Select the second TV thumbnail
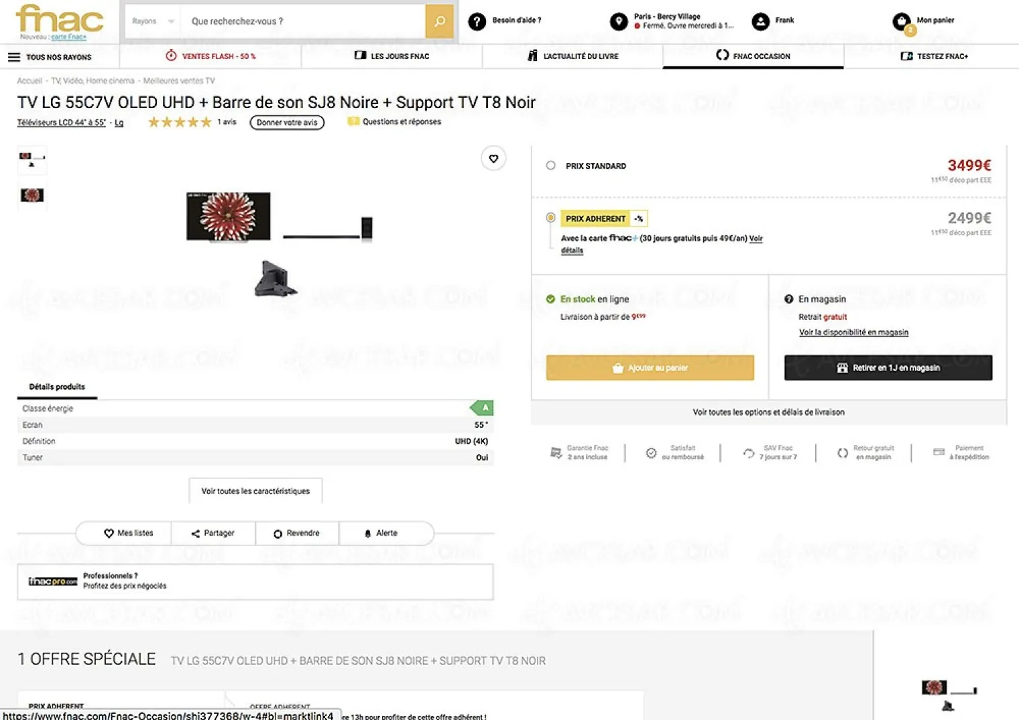1019x720 pixels. (32, 195)
